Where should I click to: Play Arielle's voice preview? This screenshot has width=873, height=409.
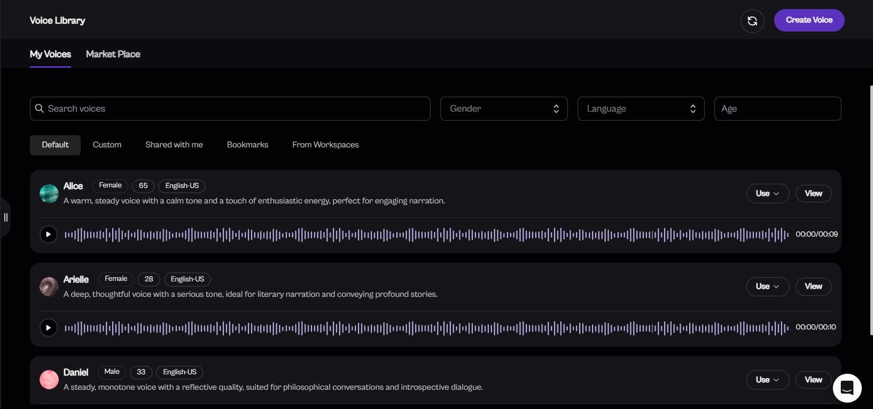coord(49,327)
